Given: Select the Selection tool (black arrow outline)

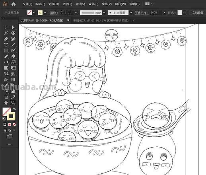Looking at the screenshot, I should [6, 27].
